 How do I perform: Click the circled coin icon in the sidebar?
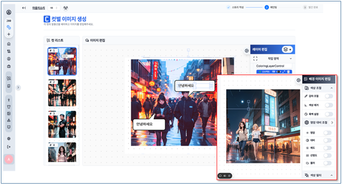click(x=9, y=59)
